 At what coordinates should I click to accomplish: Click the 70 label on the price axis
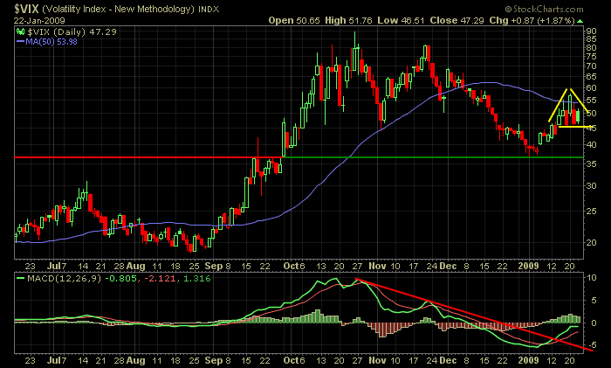click(x=591, y=66)
